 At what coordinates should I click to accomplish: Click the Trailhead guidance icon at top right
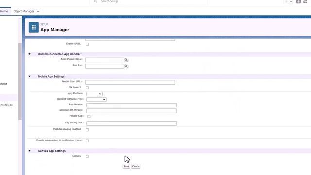click(x=305, y=1)
